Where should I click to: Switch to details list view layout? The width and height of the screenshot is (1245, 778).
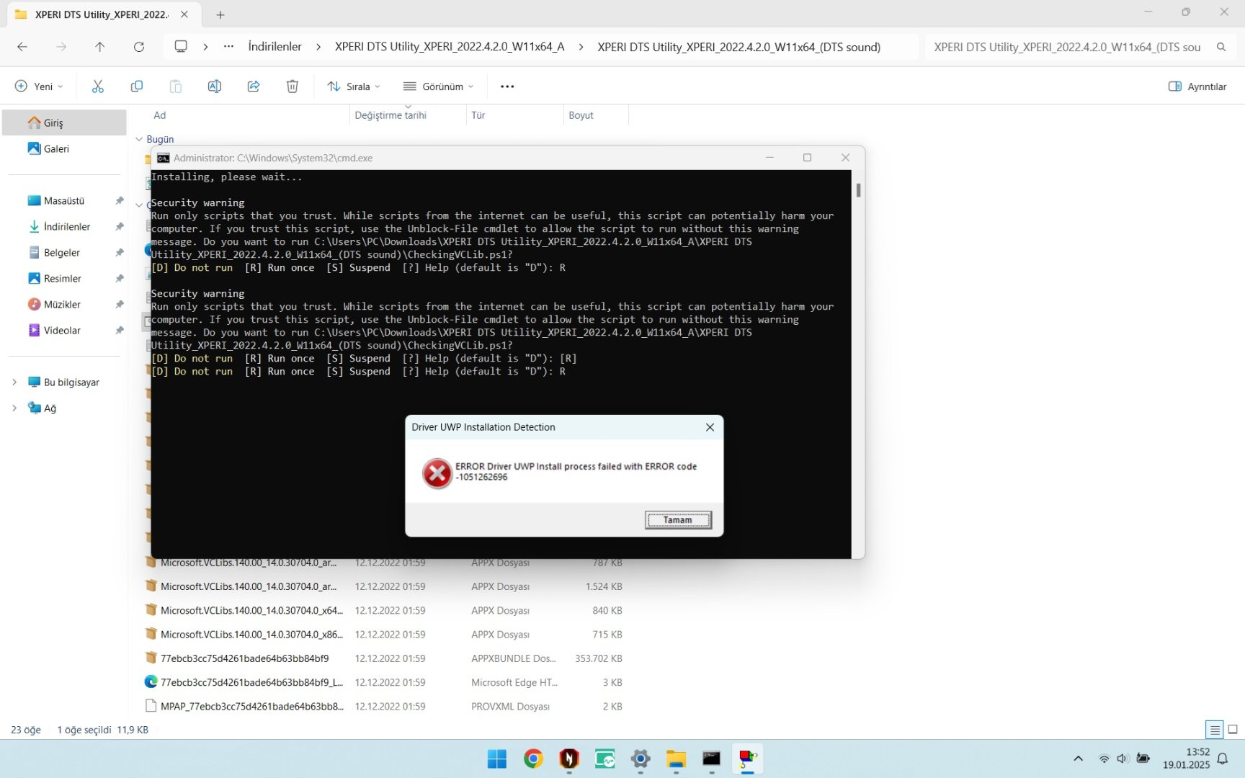(1215, 730)
